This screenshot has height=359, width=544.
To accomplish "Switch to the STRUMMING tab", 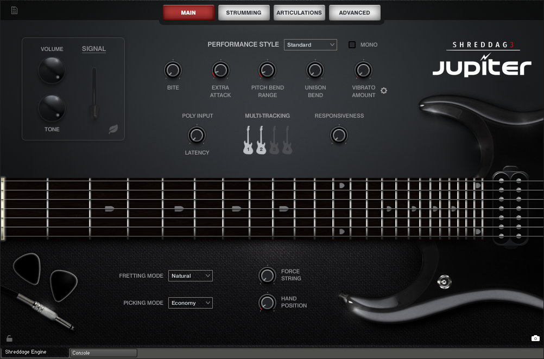I will (243, 12).
